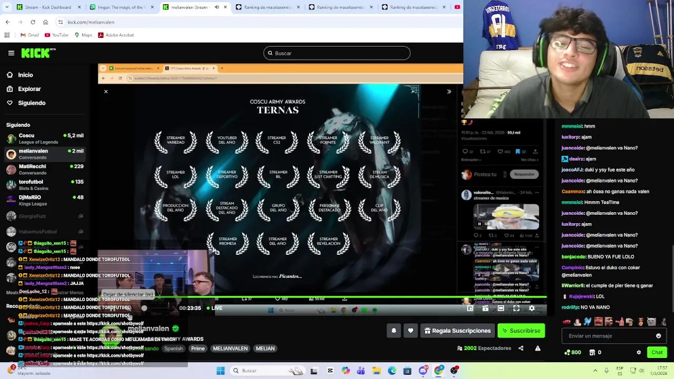The image size is (674, 379).
Task: Open torofutbol channel in followed list
Action: click(x=45, y=185)
